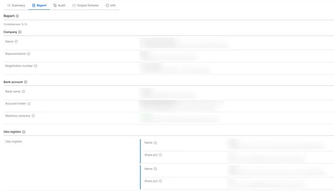Show info for first Share pct field
The height and width of the screenshot is (191, 334).
[x=161, y=155]
